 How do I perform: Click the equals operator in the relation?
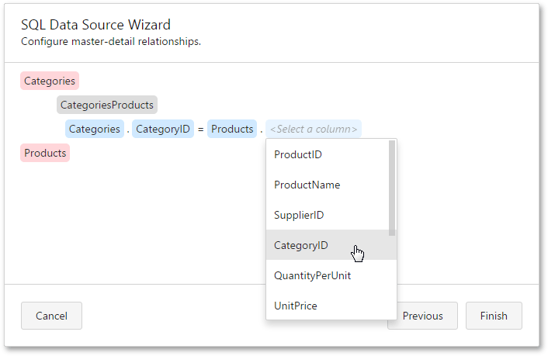[200, 130]
